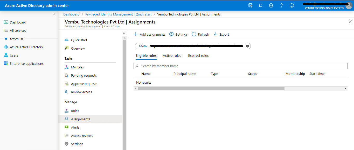354x150 pixels.
Task: Click the search magnifier icon
Action: click(x=137, y=66)
